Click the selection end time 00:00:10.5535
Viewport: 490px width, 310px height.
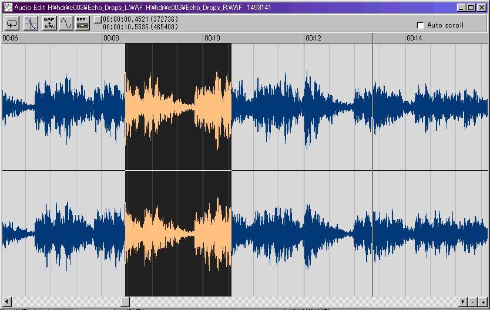[126, 27]
